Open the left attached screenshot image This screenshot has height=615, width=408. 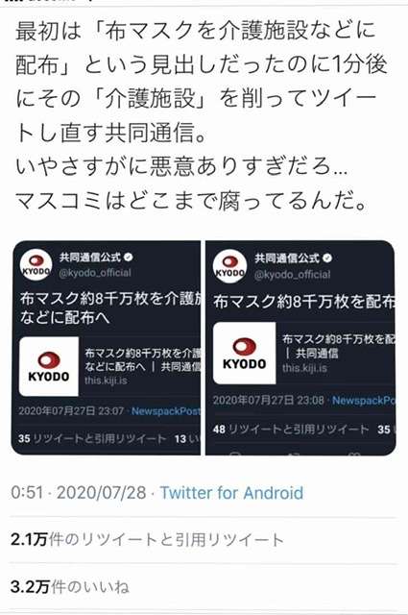(x=106, y=348)
